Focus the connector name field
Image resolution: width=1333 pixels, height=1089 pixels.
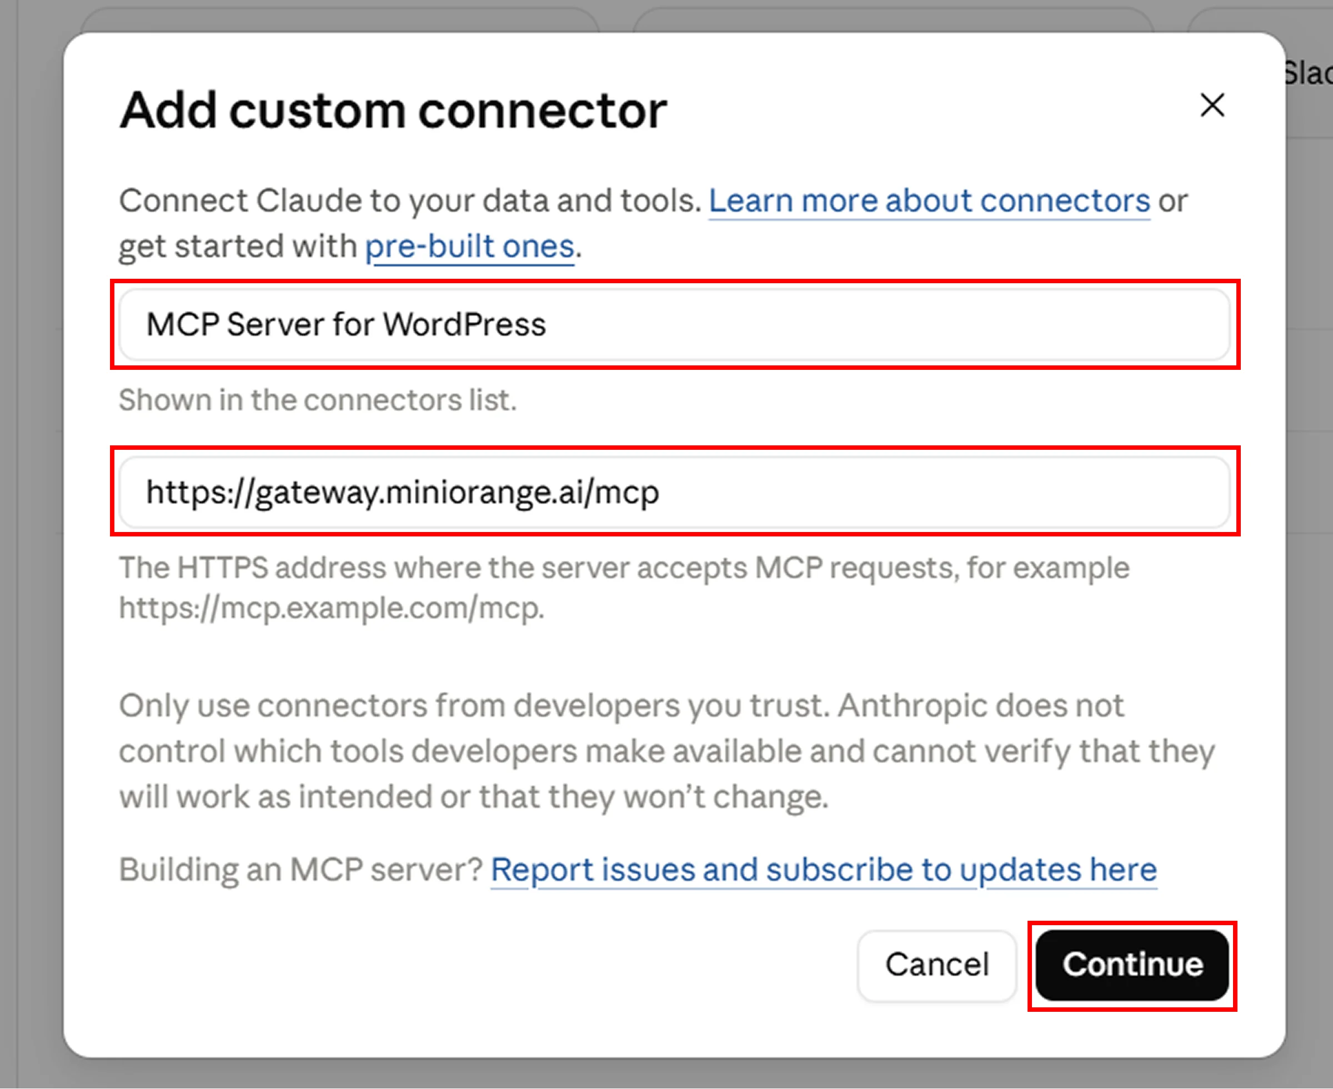(674, 324)
